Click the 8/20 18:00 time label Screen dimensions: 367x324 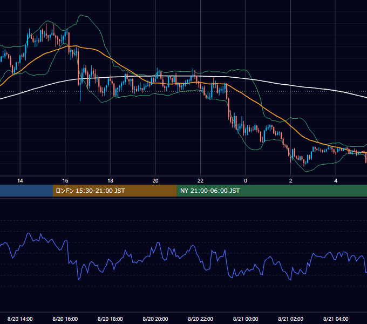click(110, 319)
